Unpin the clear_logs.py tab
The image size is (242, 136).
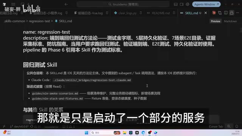click(x=141, y=13)
